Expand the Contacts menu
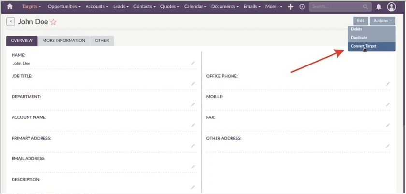The width and height of the screenshot is (406, 194). (145, 7)
